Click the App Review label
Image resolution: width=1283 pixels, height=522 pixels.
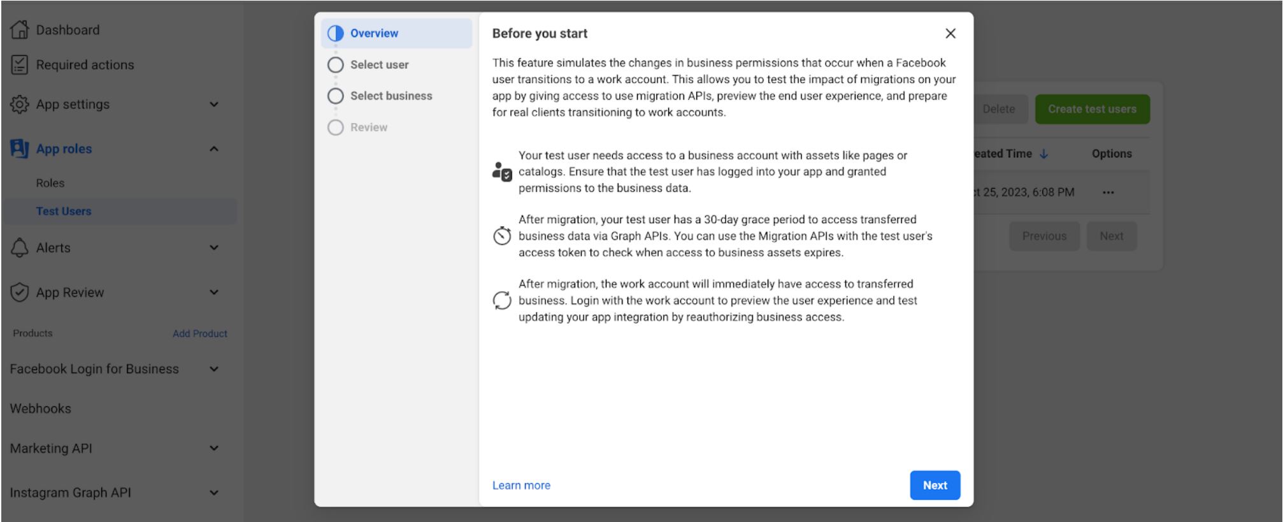pyautogui.click(x=70, y=292)
